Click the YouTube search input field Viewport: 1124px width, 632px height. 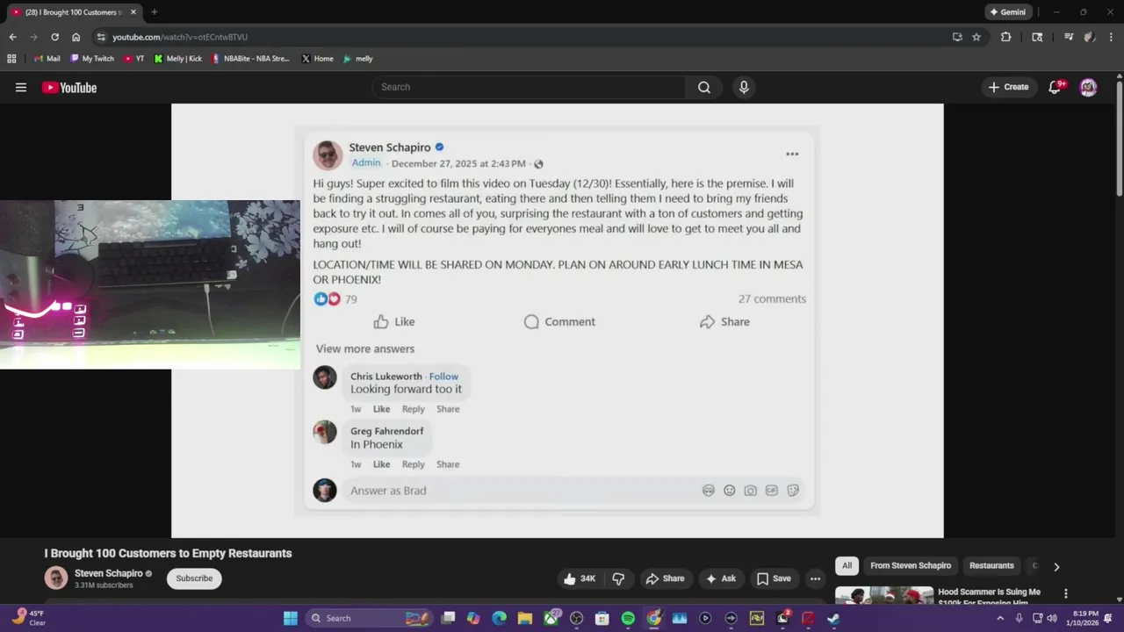[x=529, y=87]
